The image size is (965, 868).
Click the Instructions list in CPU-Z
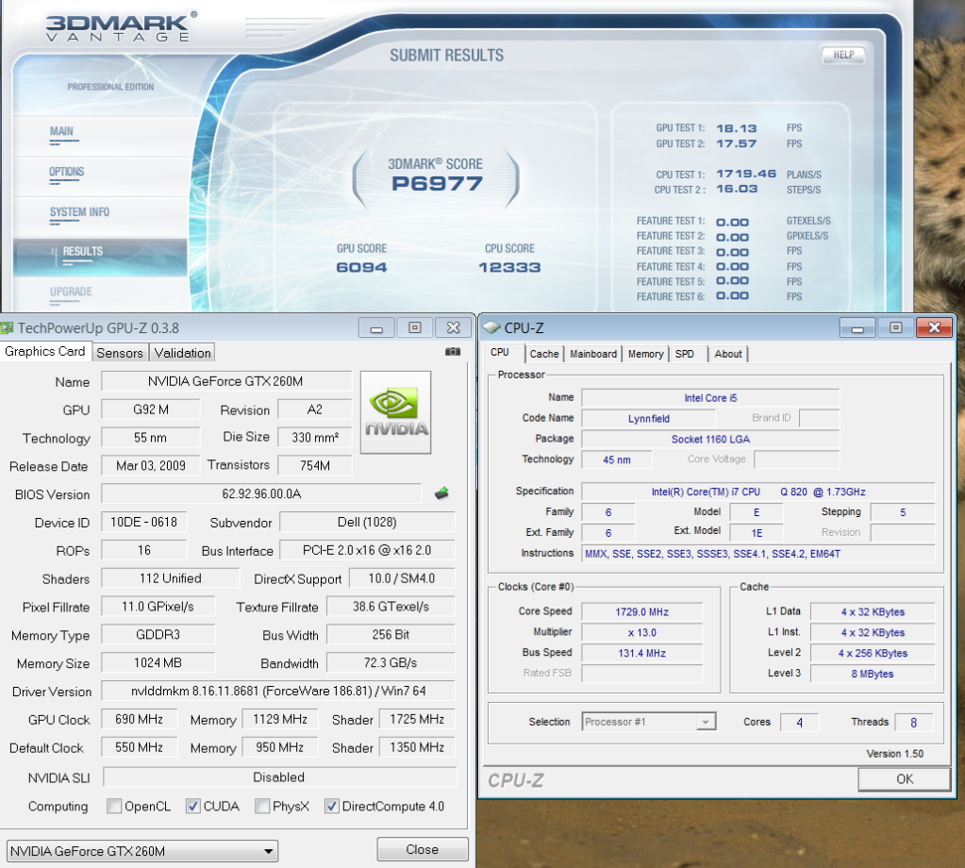point(758,554)
